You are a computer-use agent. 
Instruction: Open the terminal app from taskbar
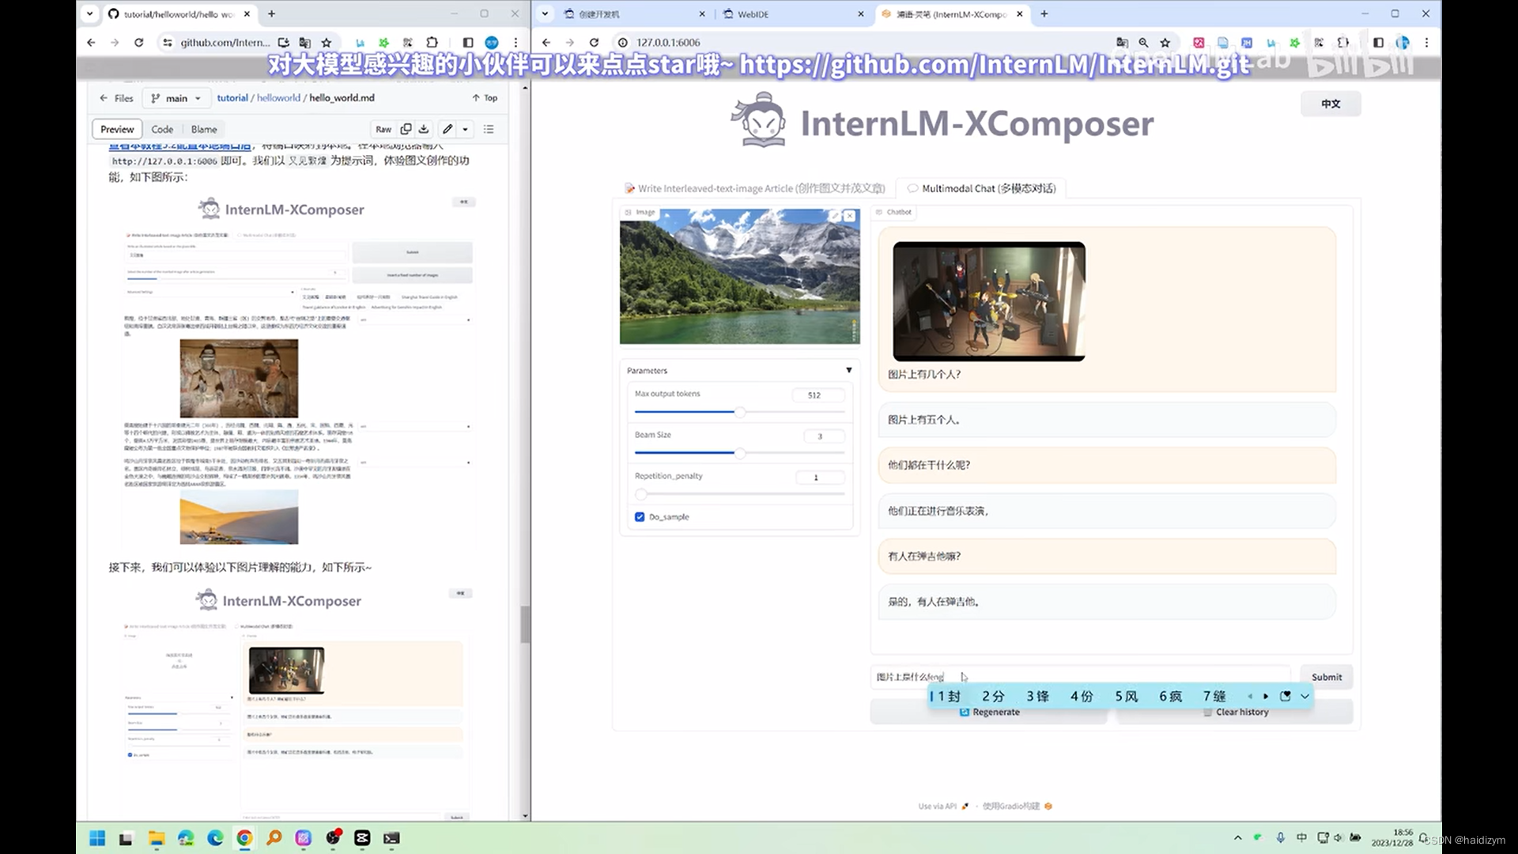tap(391, 838)
